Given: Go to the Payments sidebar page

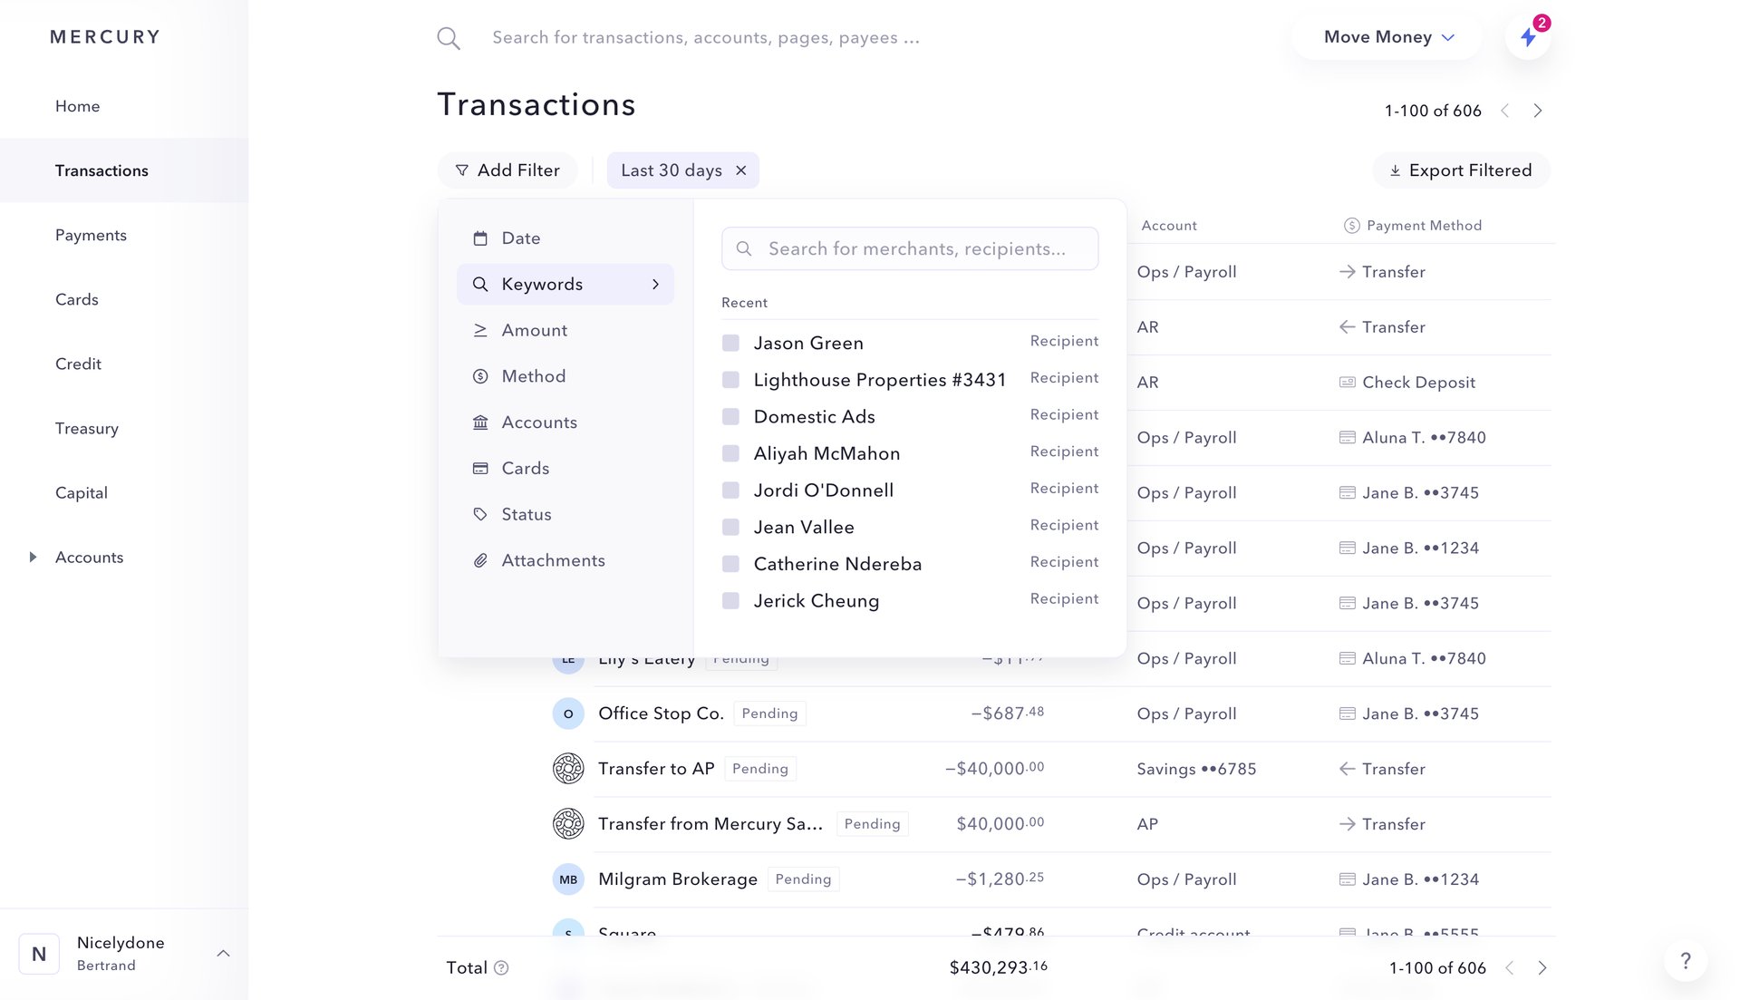Looking at the screenshot, I should pos(91,235).
